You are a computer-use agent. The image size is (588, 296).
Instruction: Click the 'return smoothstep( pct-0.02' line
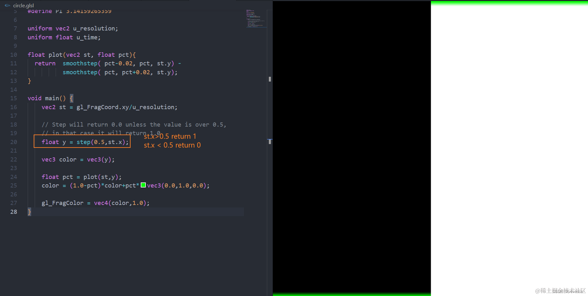pos(108,63)
